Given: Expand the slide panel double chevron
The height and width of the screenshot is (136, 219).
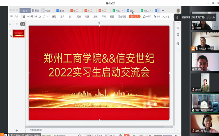Looking at the screenshot, I should pos(10,24).
